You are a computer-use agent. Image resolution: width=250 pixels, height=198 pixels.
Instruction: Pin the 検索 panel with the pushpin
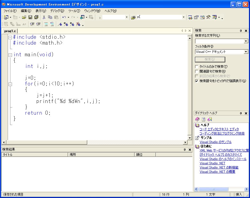pyautogui.click(x=241, y=31)
